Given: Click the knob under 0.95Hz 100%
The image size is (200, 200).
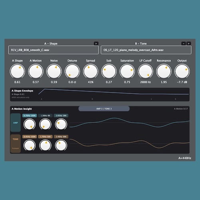Looking at the screenshot, I should [x=30, y=145].
